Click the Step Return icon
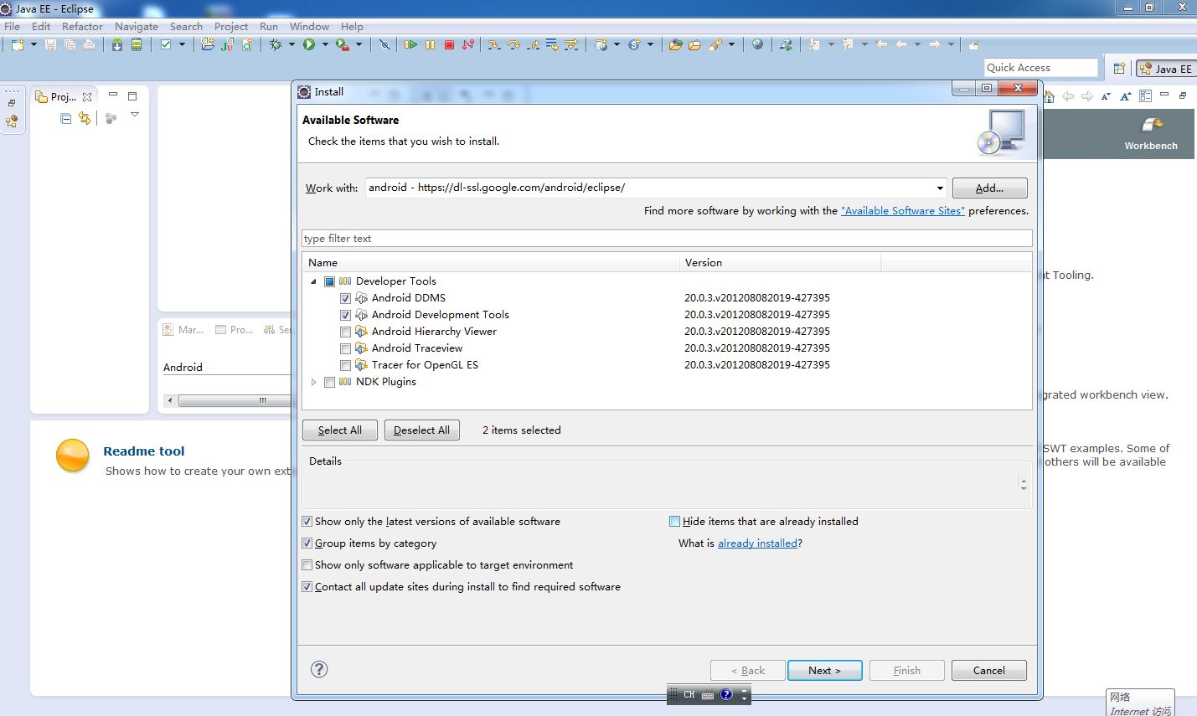This screenshot has width=1197, height=716. [x=533, y=44]
